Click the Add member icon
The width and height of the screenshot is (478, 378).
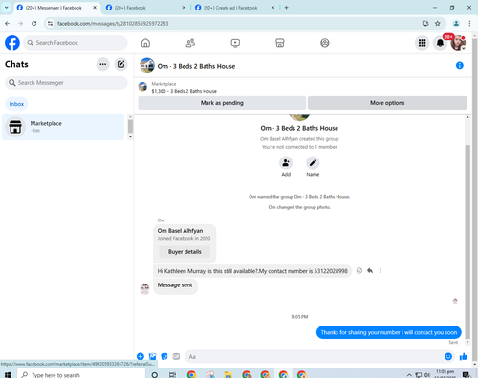click(286, 163)
